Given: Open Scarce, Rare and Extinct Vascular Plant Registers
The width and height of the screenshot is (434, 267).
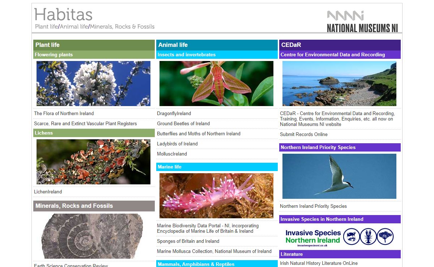Looking at the screenshot, I should click(85, 123).
